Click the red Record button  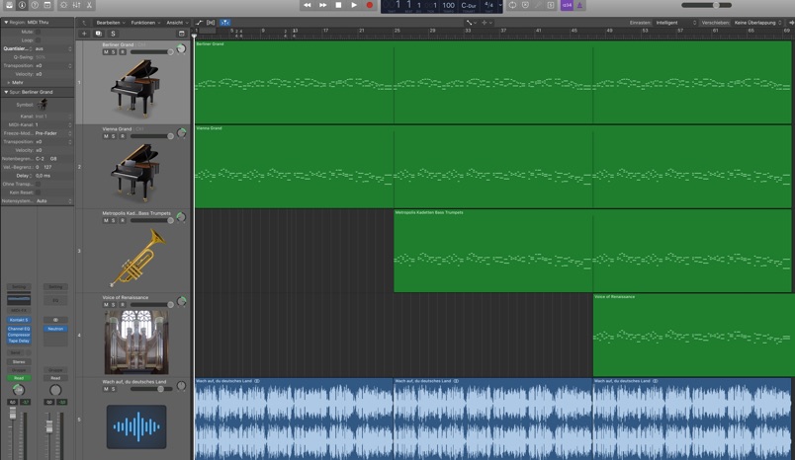click(370, 5)
